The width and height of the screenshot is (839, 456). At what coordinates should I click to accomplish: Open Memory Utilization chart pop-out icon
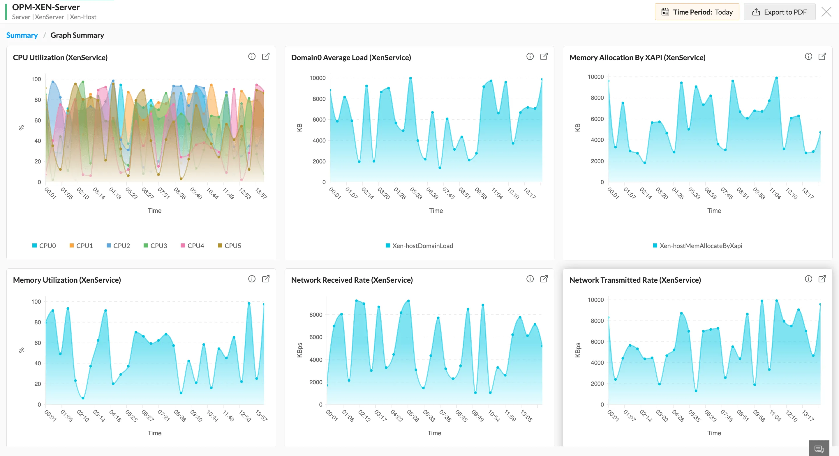coord(266,279)
